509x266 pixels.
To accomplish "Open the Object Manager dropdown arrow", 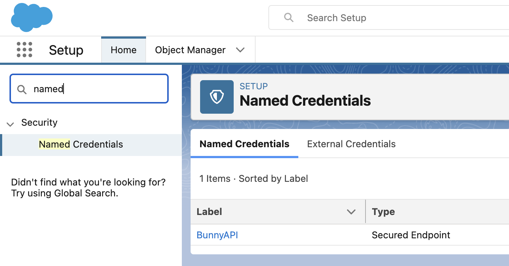I will 240,50.
